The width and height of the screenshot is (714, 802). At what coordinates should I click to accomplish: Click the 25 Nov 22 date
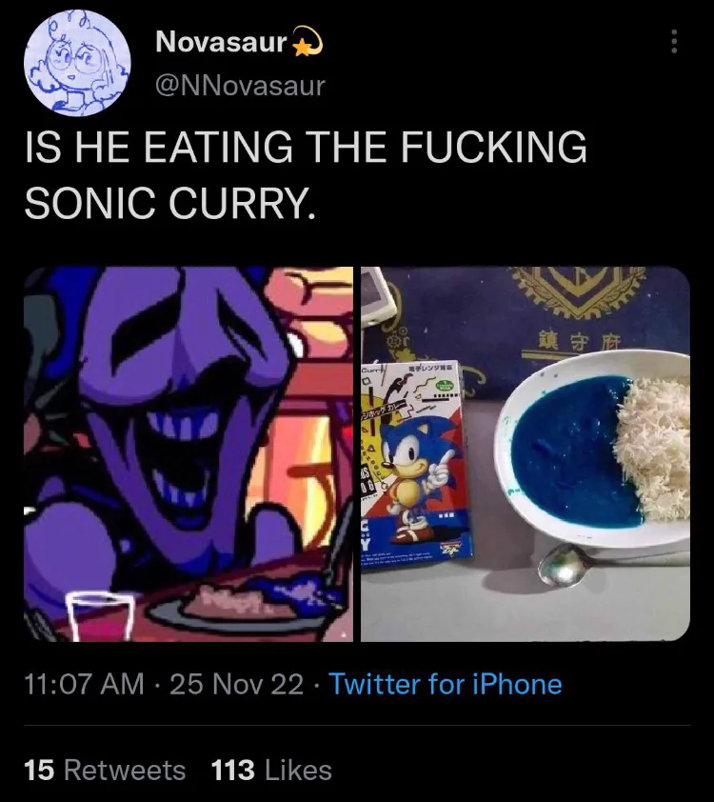[x=236, y=684]
